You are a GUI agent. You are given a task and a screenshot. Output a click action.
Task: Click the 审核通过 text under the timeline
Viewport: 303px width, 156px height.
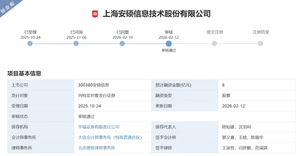click(169, 50)
